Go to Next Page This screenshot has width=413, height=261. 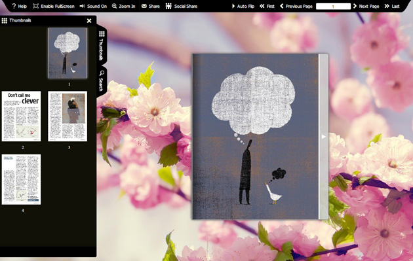[x=366, y=6]
